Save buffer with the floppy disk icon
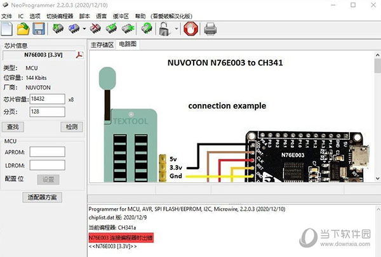 click(x=39, y=29)
